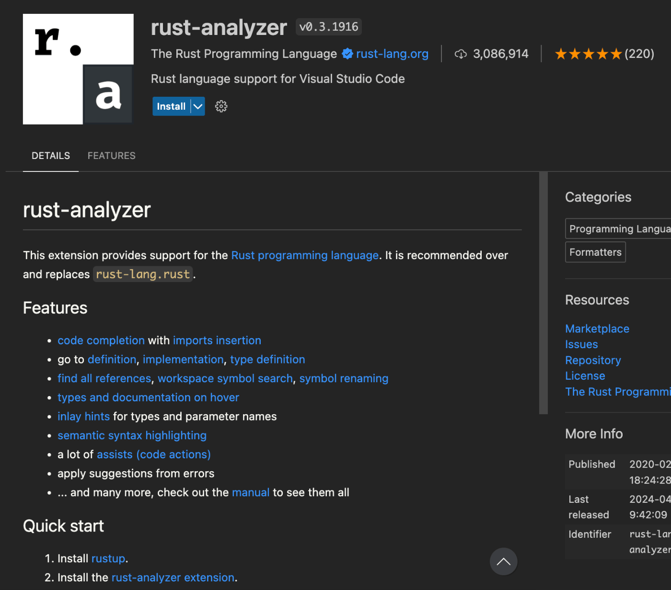
Task: Click the Resources heading
Action: (x=597, y=300)
